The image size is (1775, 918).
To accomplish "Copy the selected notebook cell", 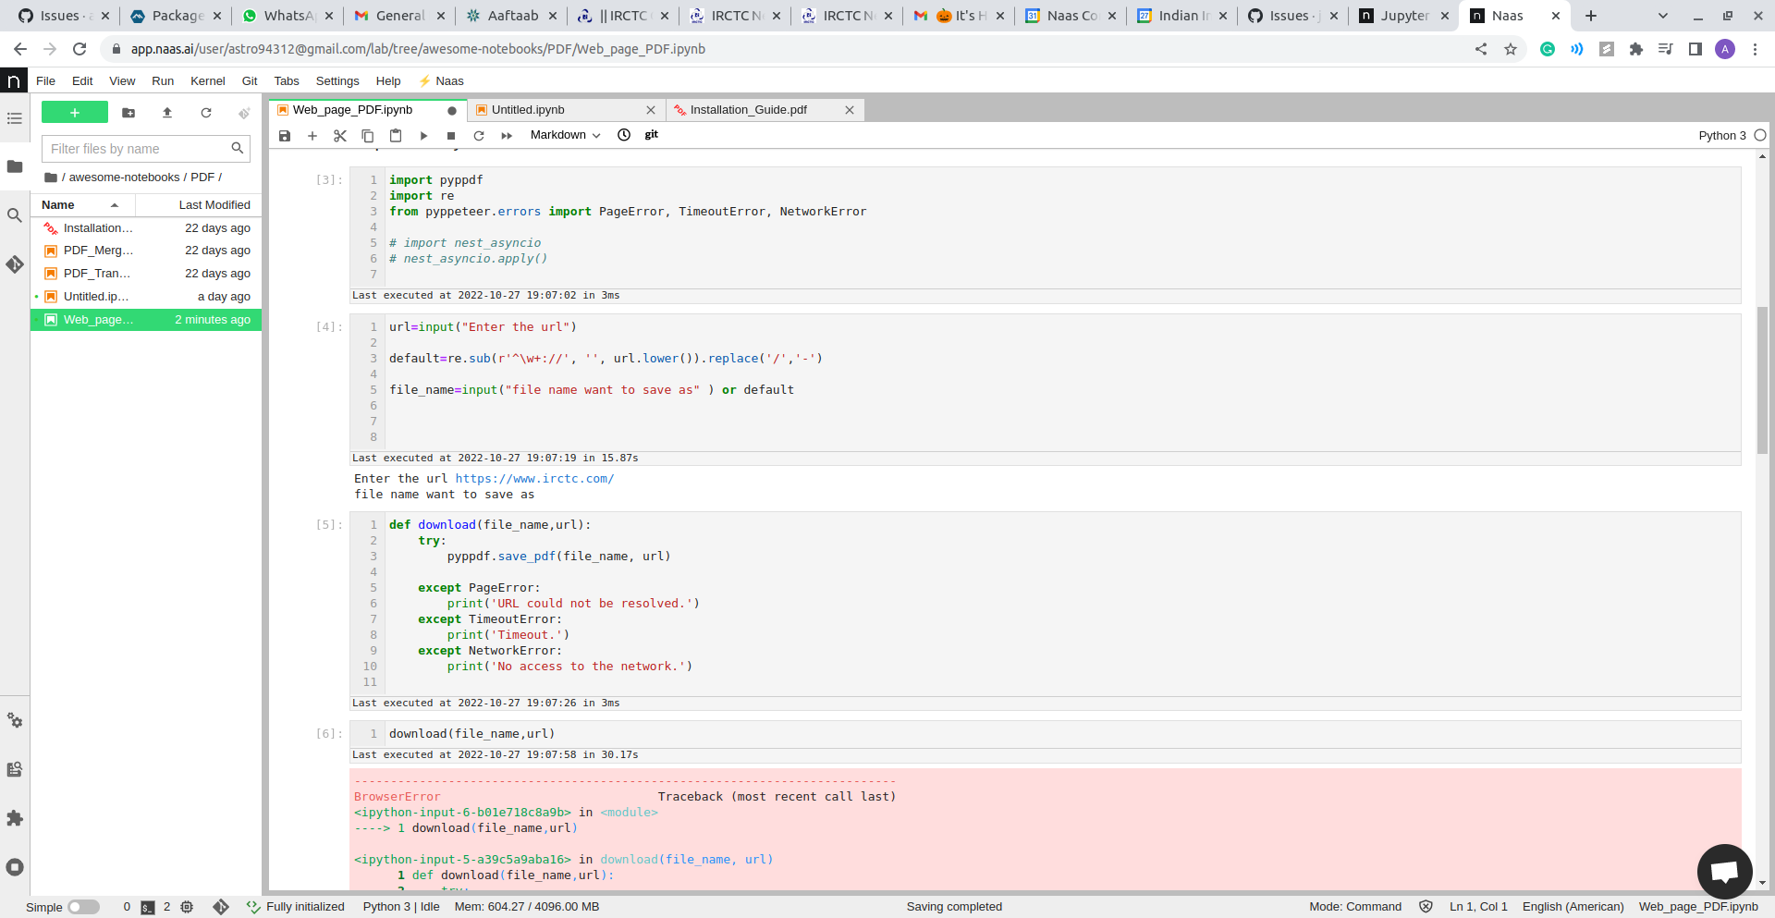I will 367,136.
